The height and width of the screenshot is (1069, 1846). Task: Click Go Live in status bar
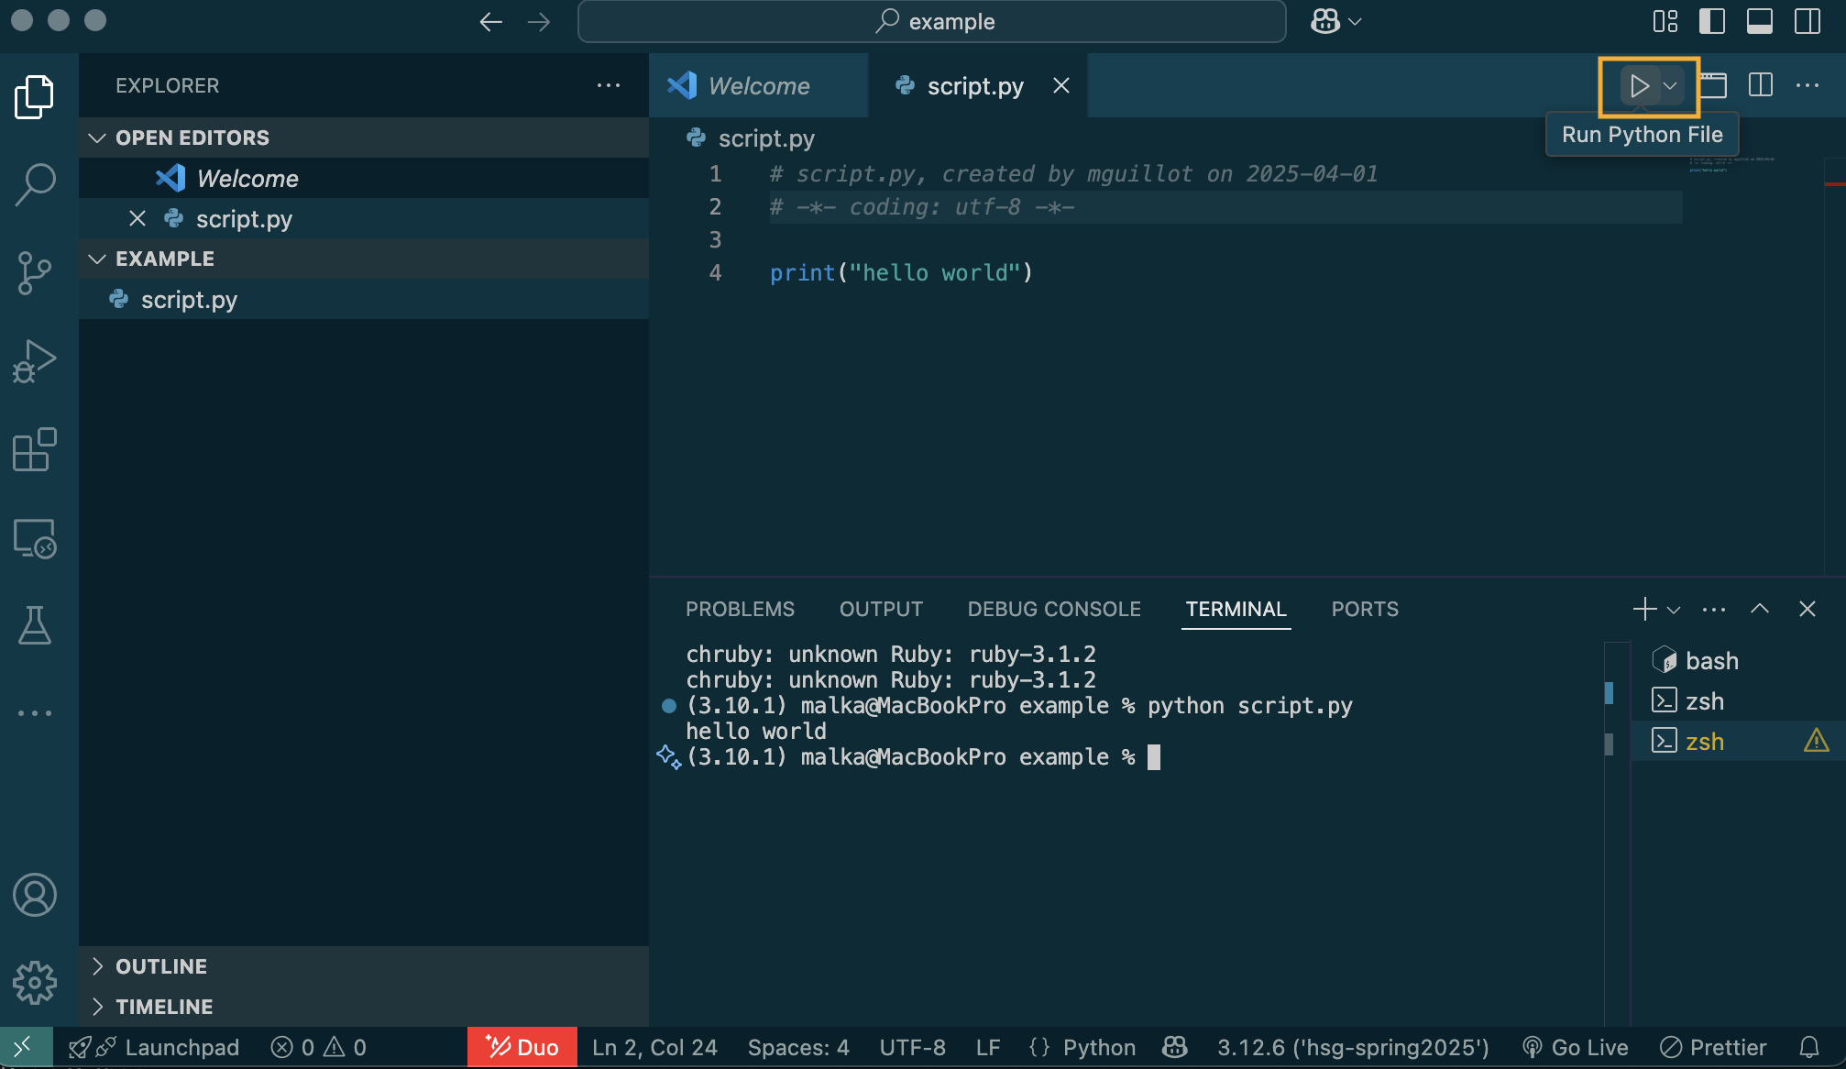click(x=1577, y=1047)
